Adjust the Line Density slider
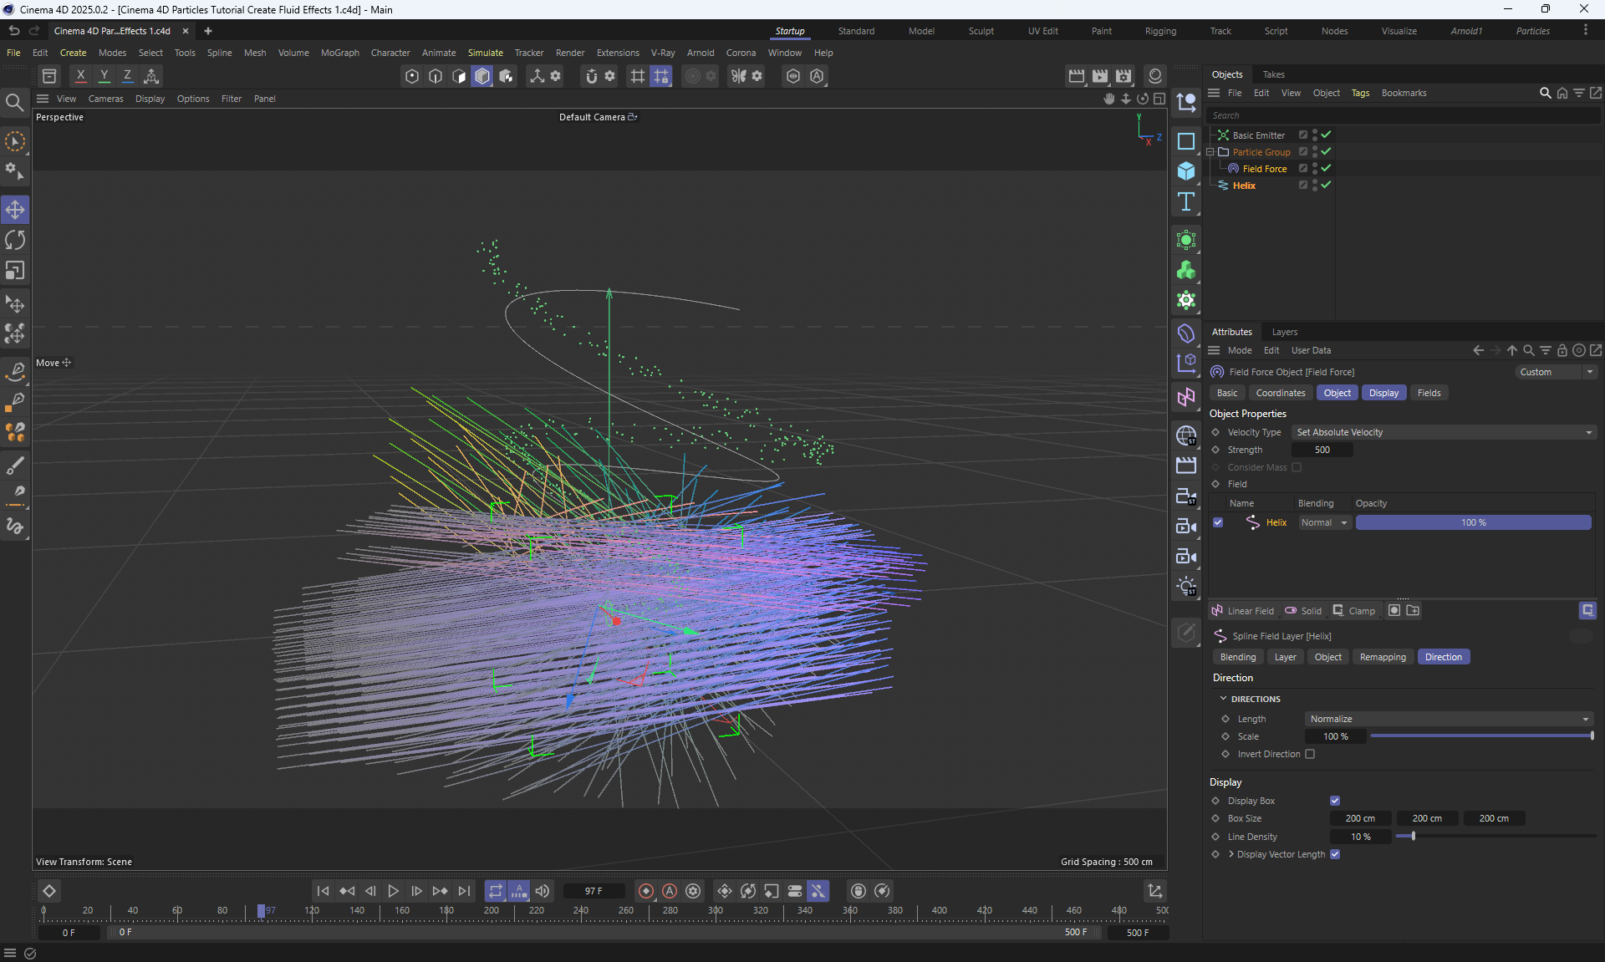The image size is (1605, 962). pyautogui.click(x=1413, y=837)
